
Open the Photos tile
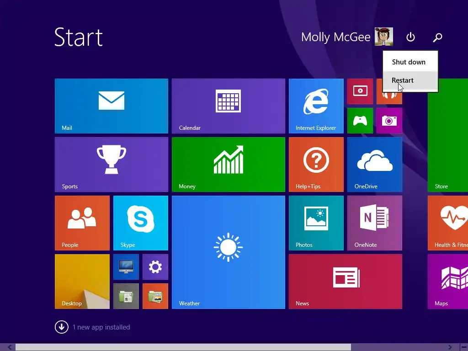[316, 223]
